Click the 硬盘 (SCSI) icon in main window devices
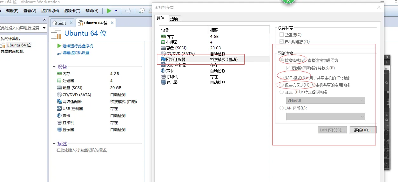 pos(59,87)
